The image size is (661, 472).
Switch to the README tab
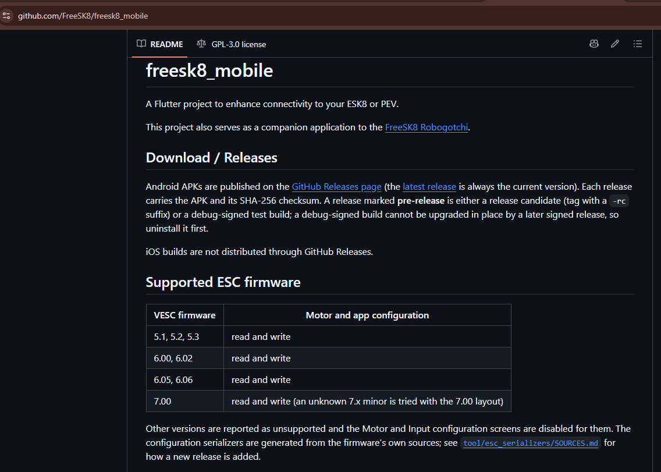[x=160, y=44]
